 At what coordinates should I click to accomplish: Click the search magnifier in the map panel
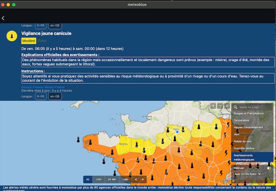point(236,107)
